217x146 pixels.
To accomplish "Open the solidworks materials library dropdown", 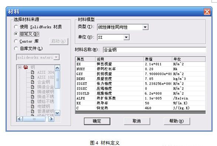I will [56, 57].
